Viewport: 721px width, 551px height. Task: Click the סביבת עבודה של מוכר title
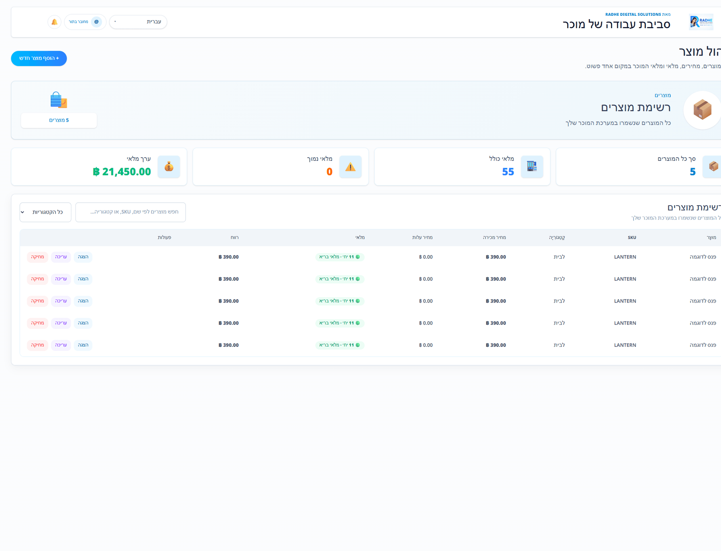tap(616, 24)
